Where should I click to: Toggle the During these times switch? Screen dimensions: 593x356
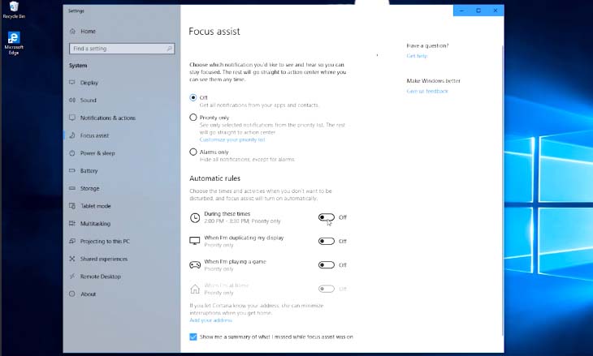coord(327,217)
